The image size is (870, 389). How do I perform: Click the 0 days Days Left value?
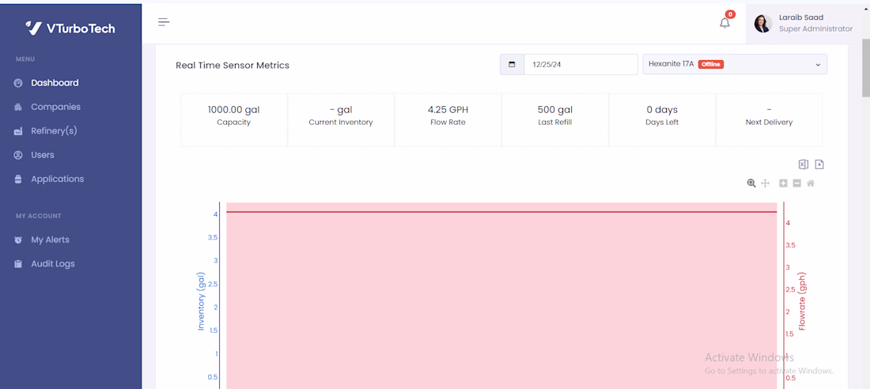[x=662, y=110]
